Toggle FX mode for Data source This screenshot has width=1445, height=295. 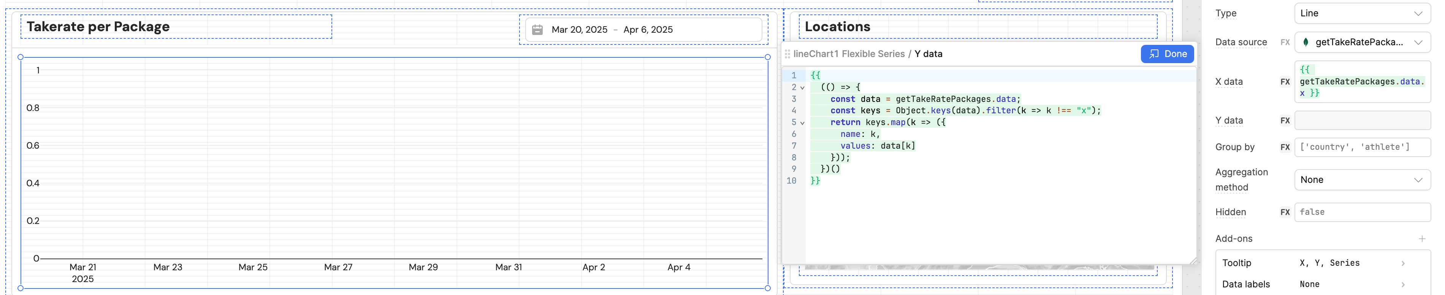coord(1285,42)
